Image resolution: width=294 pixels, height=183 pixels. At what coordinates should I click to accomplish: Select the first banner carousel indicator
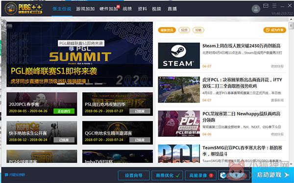(x=61, y=84)
